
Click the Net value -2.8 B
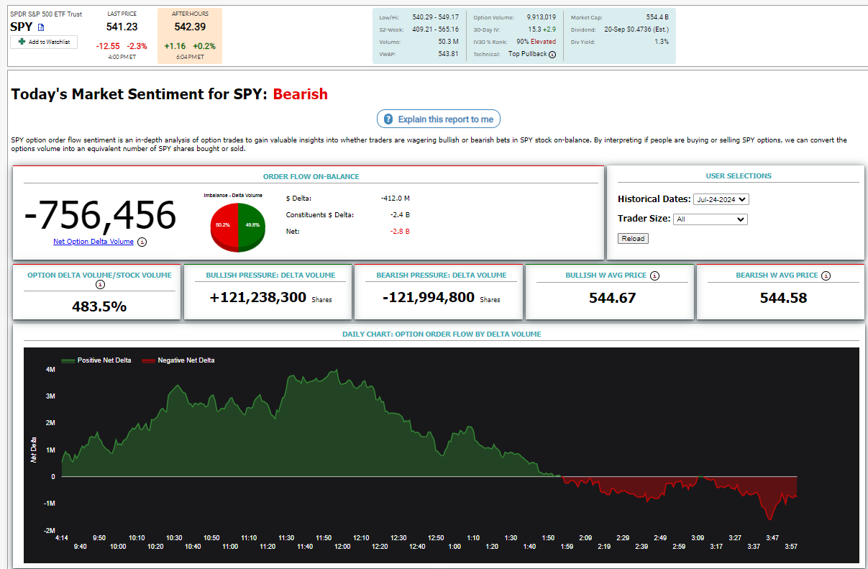pyautogui.click(x=401, y=232)
